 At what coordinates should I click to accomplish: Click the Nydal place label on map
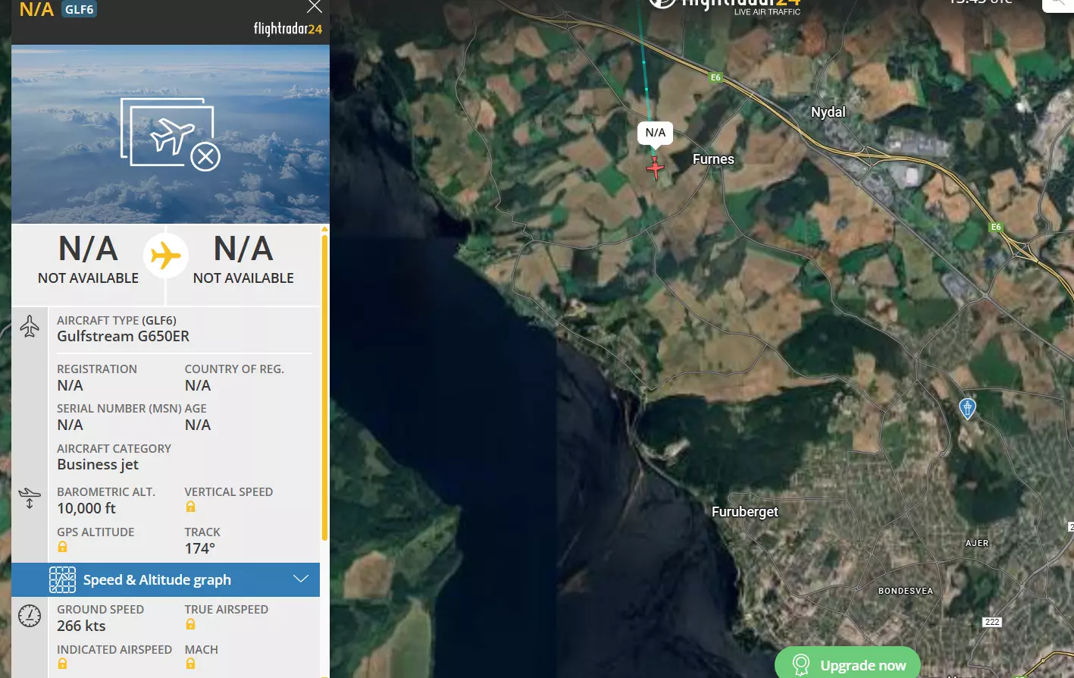(828, 112)
